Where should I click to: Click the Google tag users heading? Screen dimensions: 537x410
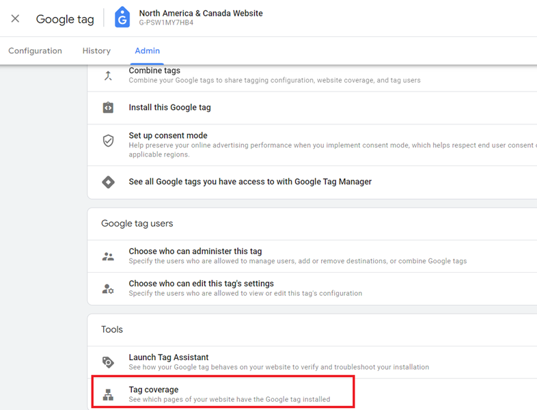pyautogui.click(x=137, y=223)
